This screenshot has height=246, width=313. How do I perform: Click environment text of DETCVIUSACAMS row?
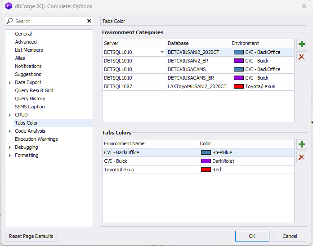click(263, 70)
